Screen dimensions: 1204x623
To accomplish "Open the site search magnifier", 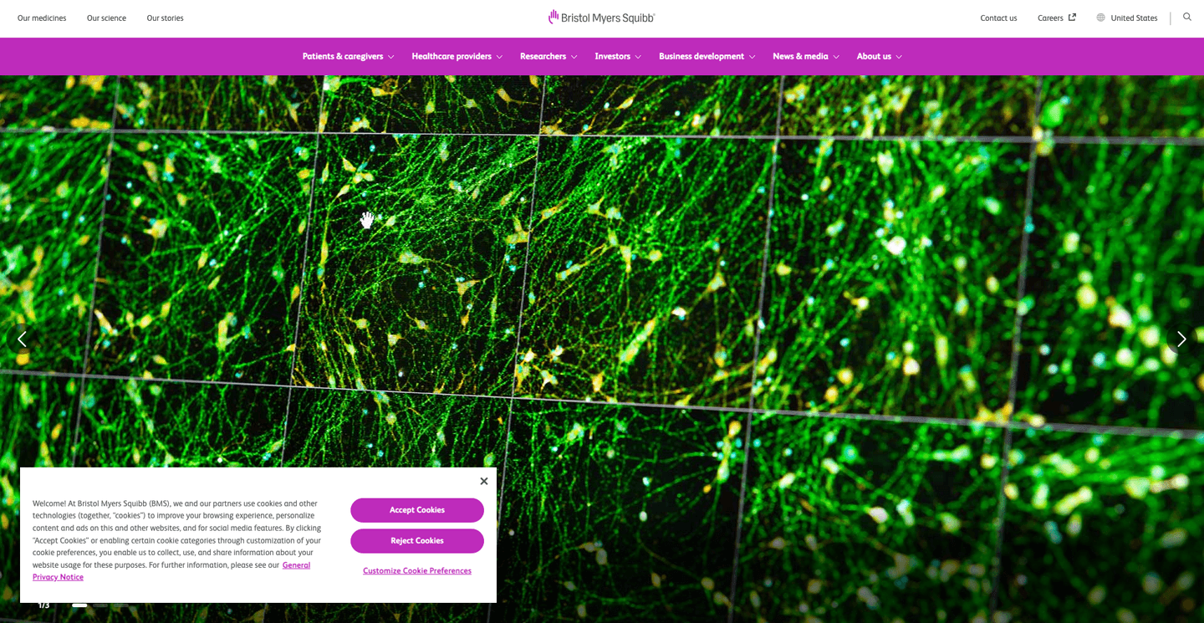I will pos(1187,17).
